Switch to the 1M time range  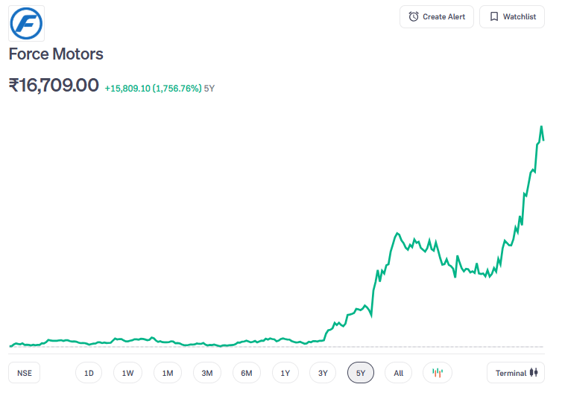tap(168, 373)
